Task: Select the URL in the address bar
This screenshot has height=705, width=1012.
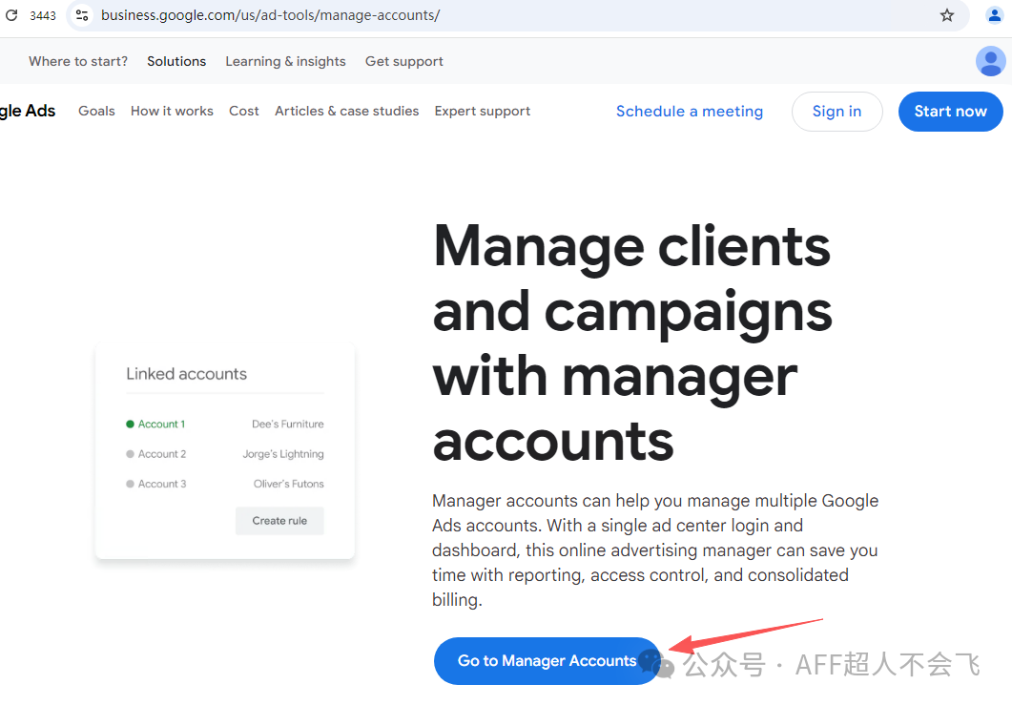Action: point(271,15)
